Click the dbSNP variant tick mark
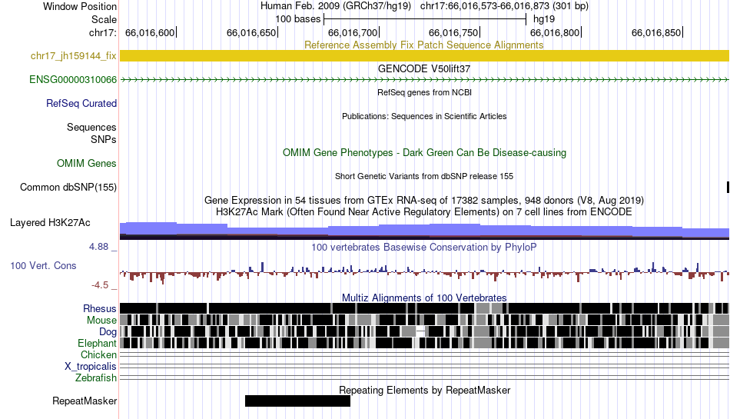Viewport: 730px width, 419px height. tap(728, 187)
